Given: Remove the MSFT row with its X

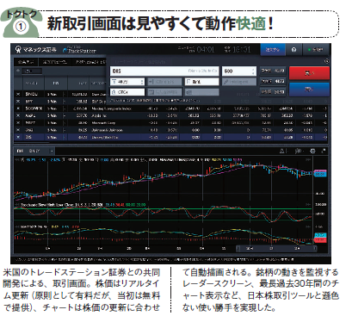Looking at the screenshot, I should click(18, 123).
